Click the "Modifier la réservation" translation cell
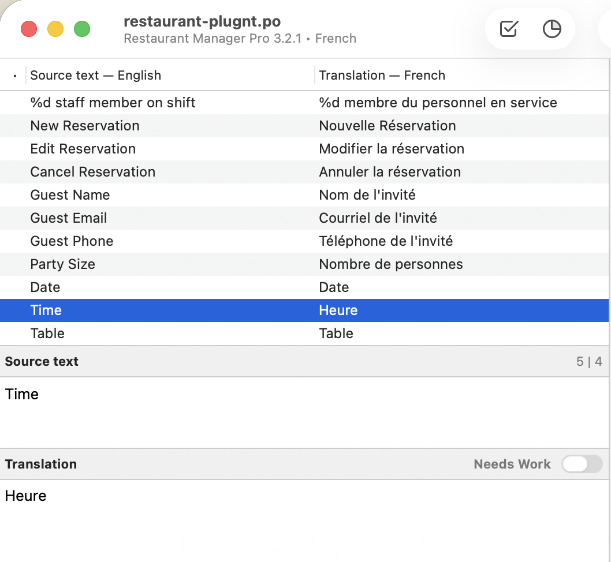The width and height of the screenshot is (611, 562). coord(392,149)
